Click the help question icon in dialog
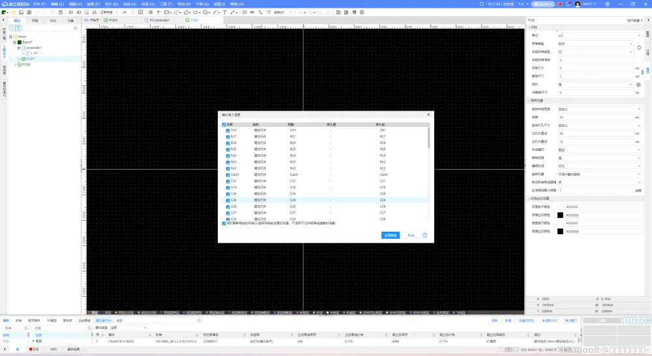 pos(425,235)
